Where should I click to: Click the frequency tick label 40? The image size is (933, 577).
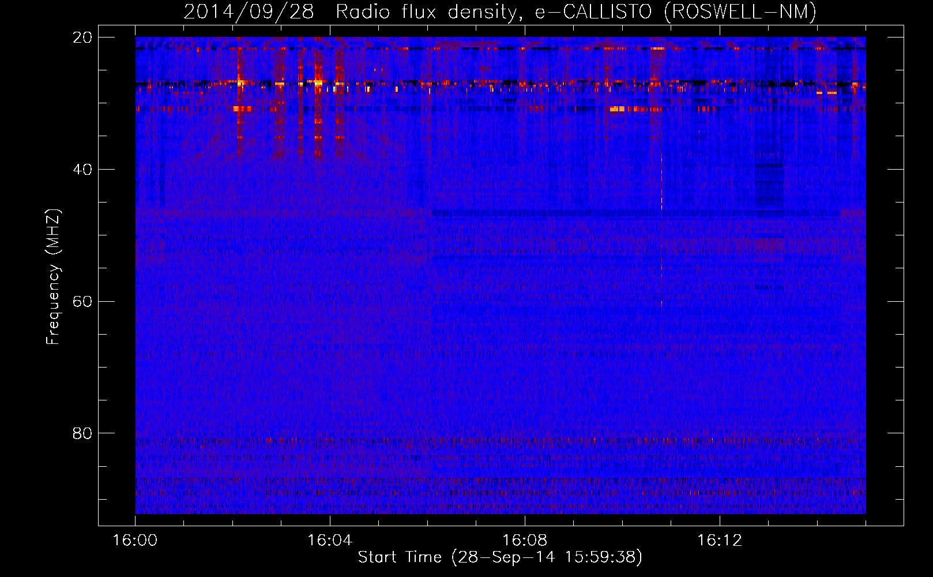82,170
